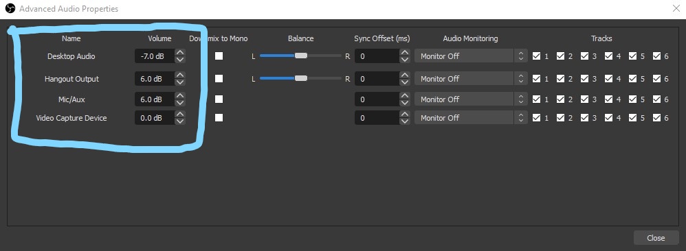Toggle Downmix to Mono for Mic/Aux

pos(219,99)
